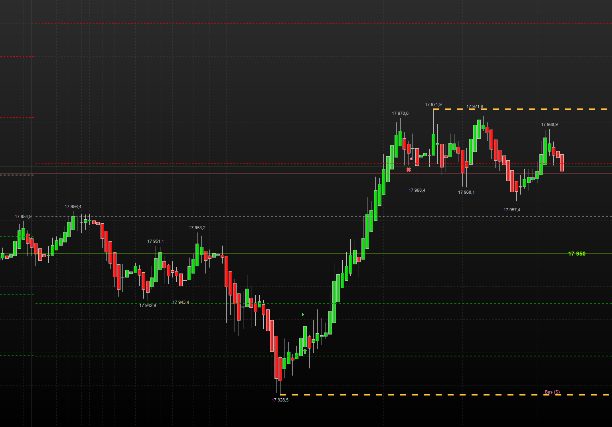Click the 17 970,6 price label

(x=400, y=113)
